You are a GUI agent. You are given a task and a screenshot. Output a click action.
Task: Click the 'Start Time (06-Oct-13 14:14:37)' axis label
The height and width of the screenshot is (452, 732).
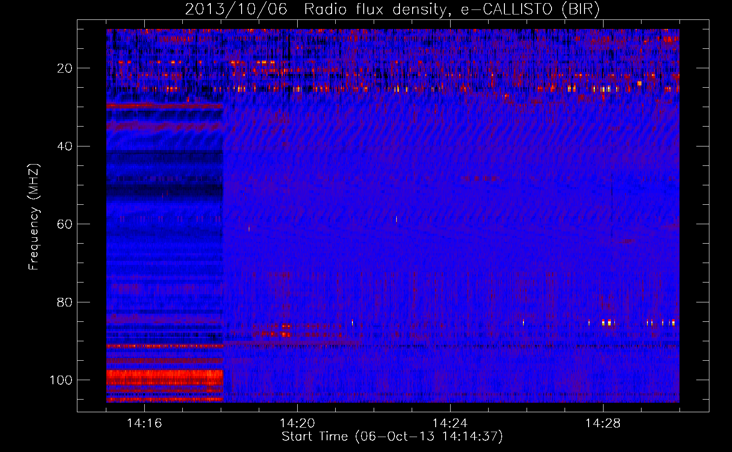point(392,437)
